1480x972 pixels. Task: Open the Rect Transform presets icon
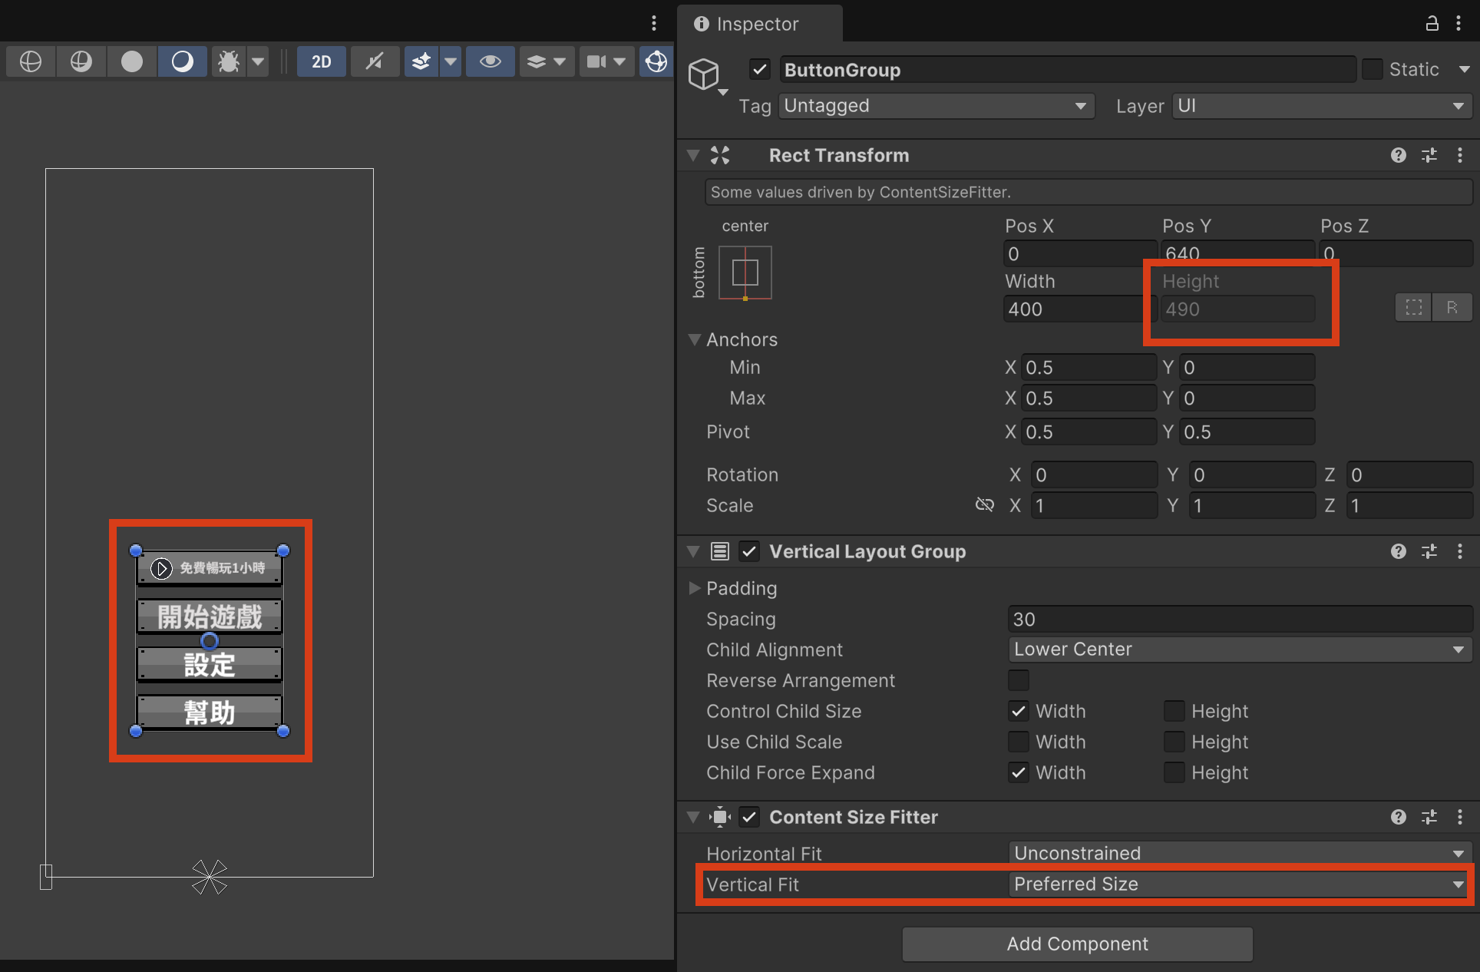point(1429,155)
